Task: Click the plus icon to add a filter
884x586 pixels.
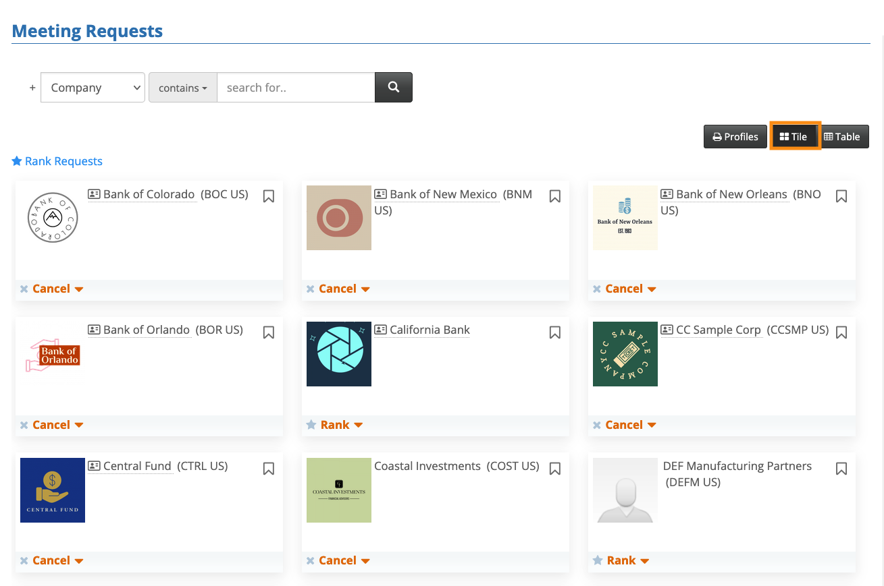Action: (x=32, y=88)
